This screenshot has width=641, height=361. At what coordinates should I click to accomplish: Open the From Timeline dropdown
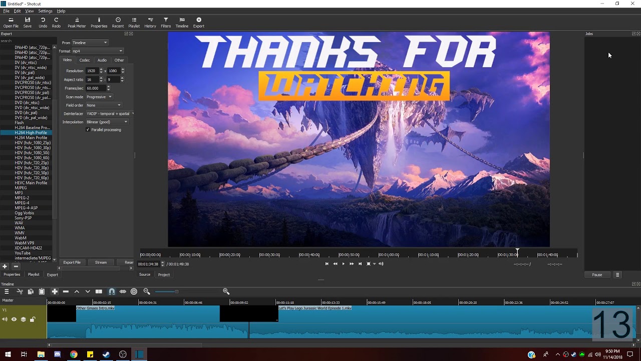pyautogui.click(x=90, y=43)
